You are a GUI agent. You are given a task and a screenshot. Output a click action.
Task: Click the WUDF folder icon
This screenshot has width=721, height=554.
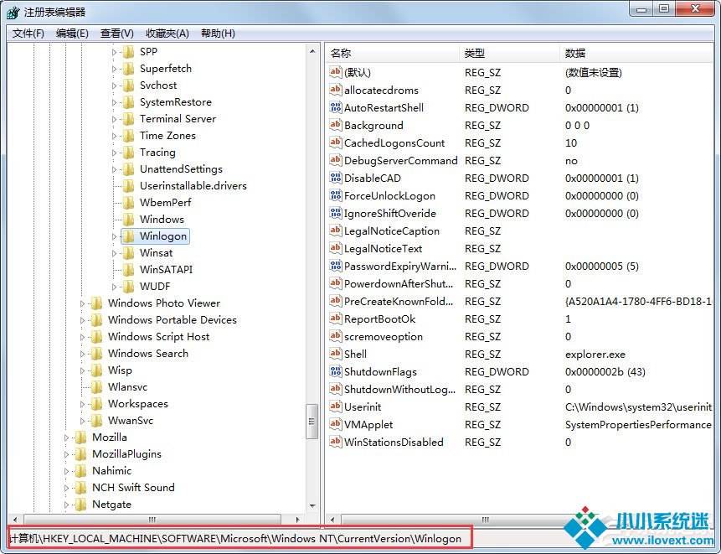point(129,286)
